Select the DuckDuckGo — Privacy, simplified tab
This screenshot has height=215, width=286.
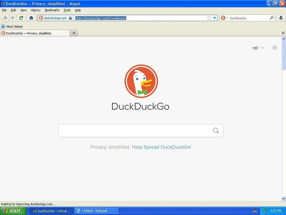click(x=35, y=33)
